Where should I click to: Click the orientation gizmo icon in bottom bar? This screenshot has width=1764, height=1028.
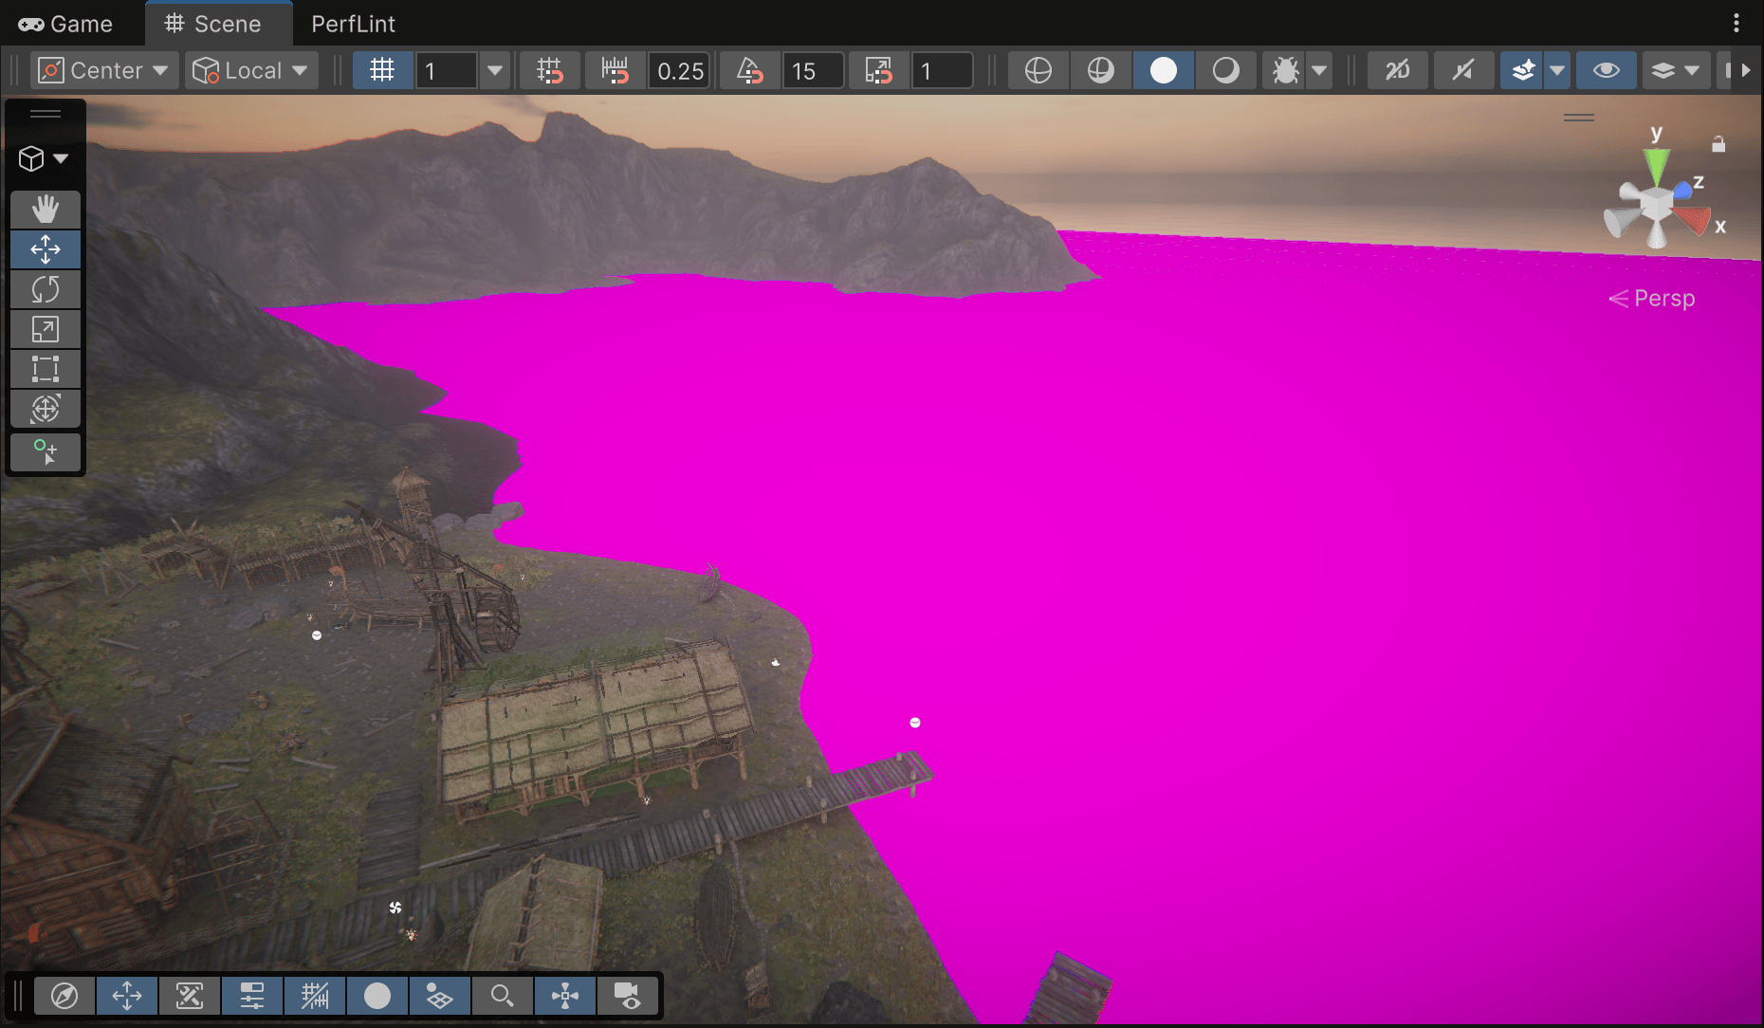click(x=565, y=996)
